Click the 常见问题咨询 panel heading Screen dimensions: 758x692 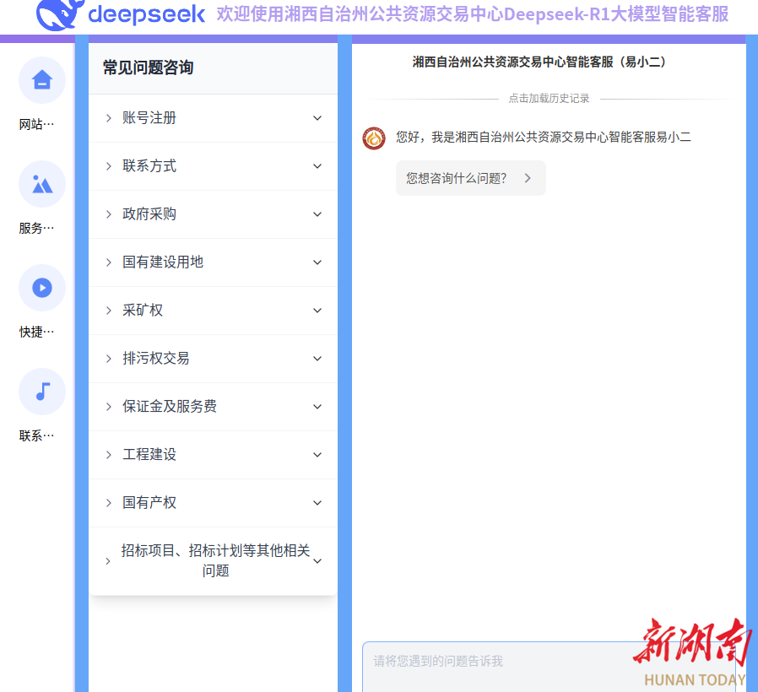click(x=149, y=68)
